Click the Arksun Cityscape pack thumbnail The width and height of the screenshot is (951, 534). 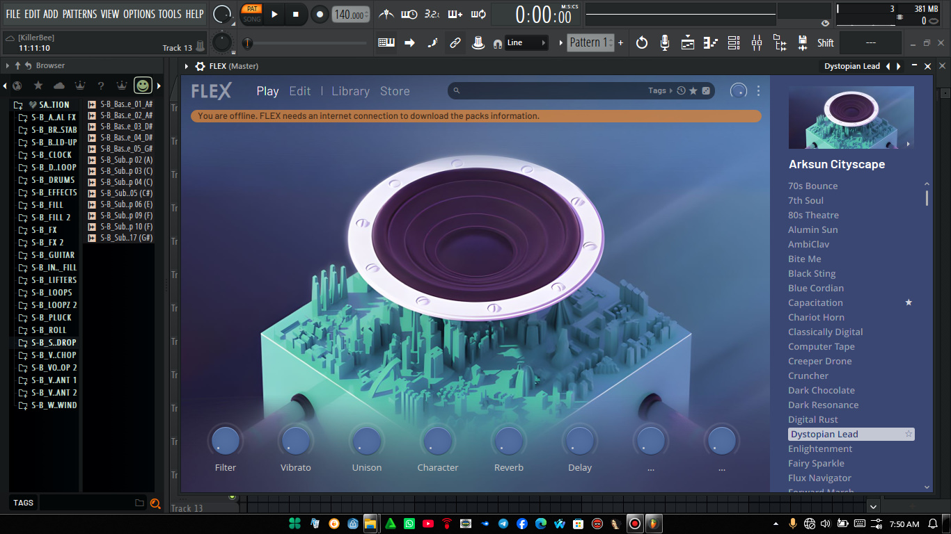[851, 118]
